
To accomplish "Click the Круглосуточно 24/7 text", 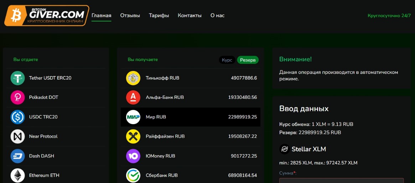I will (x=389, y=16).
